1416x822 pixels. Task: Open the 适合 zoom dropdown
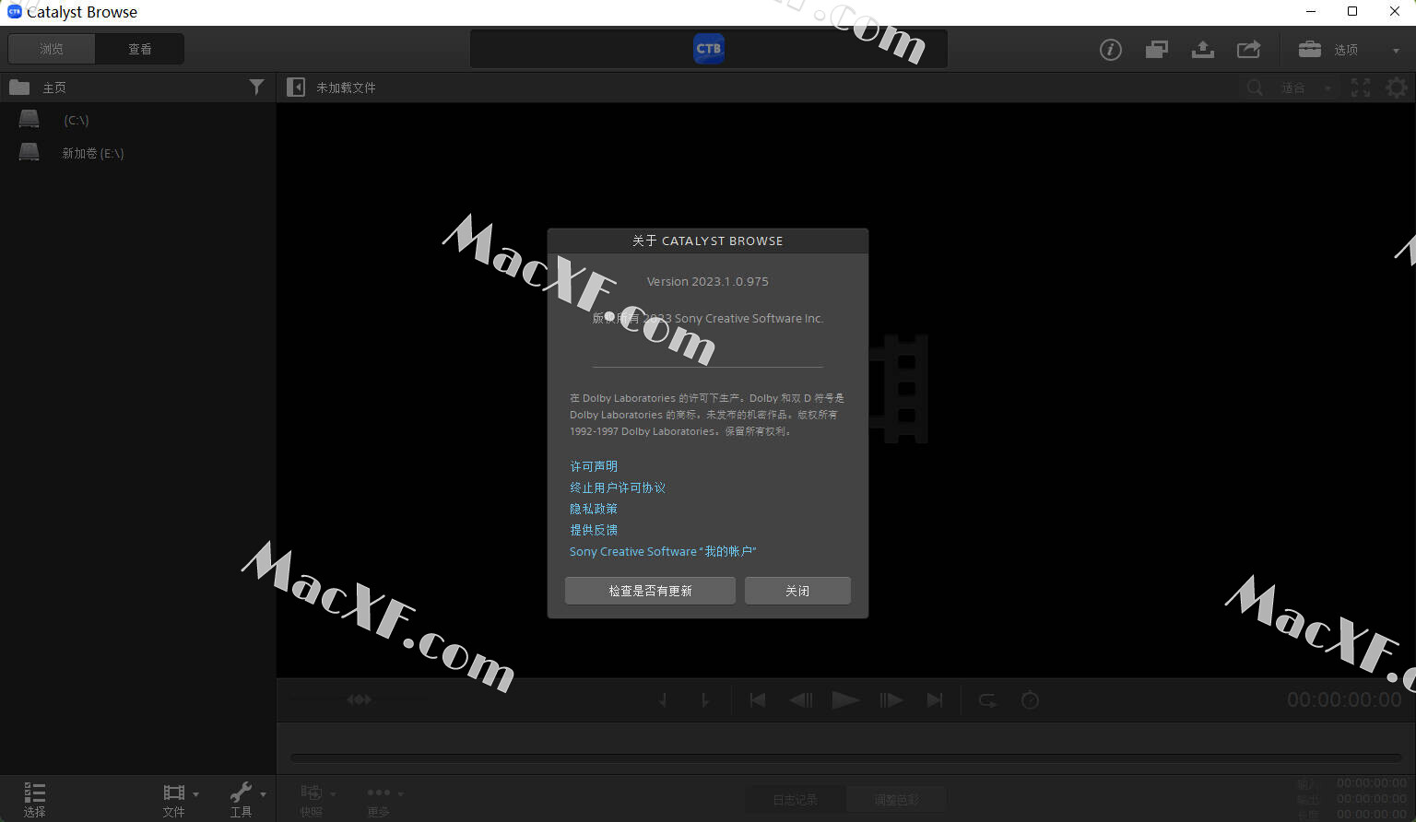(1307, 88)
